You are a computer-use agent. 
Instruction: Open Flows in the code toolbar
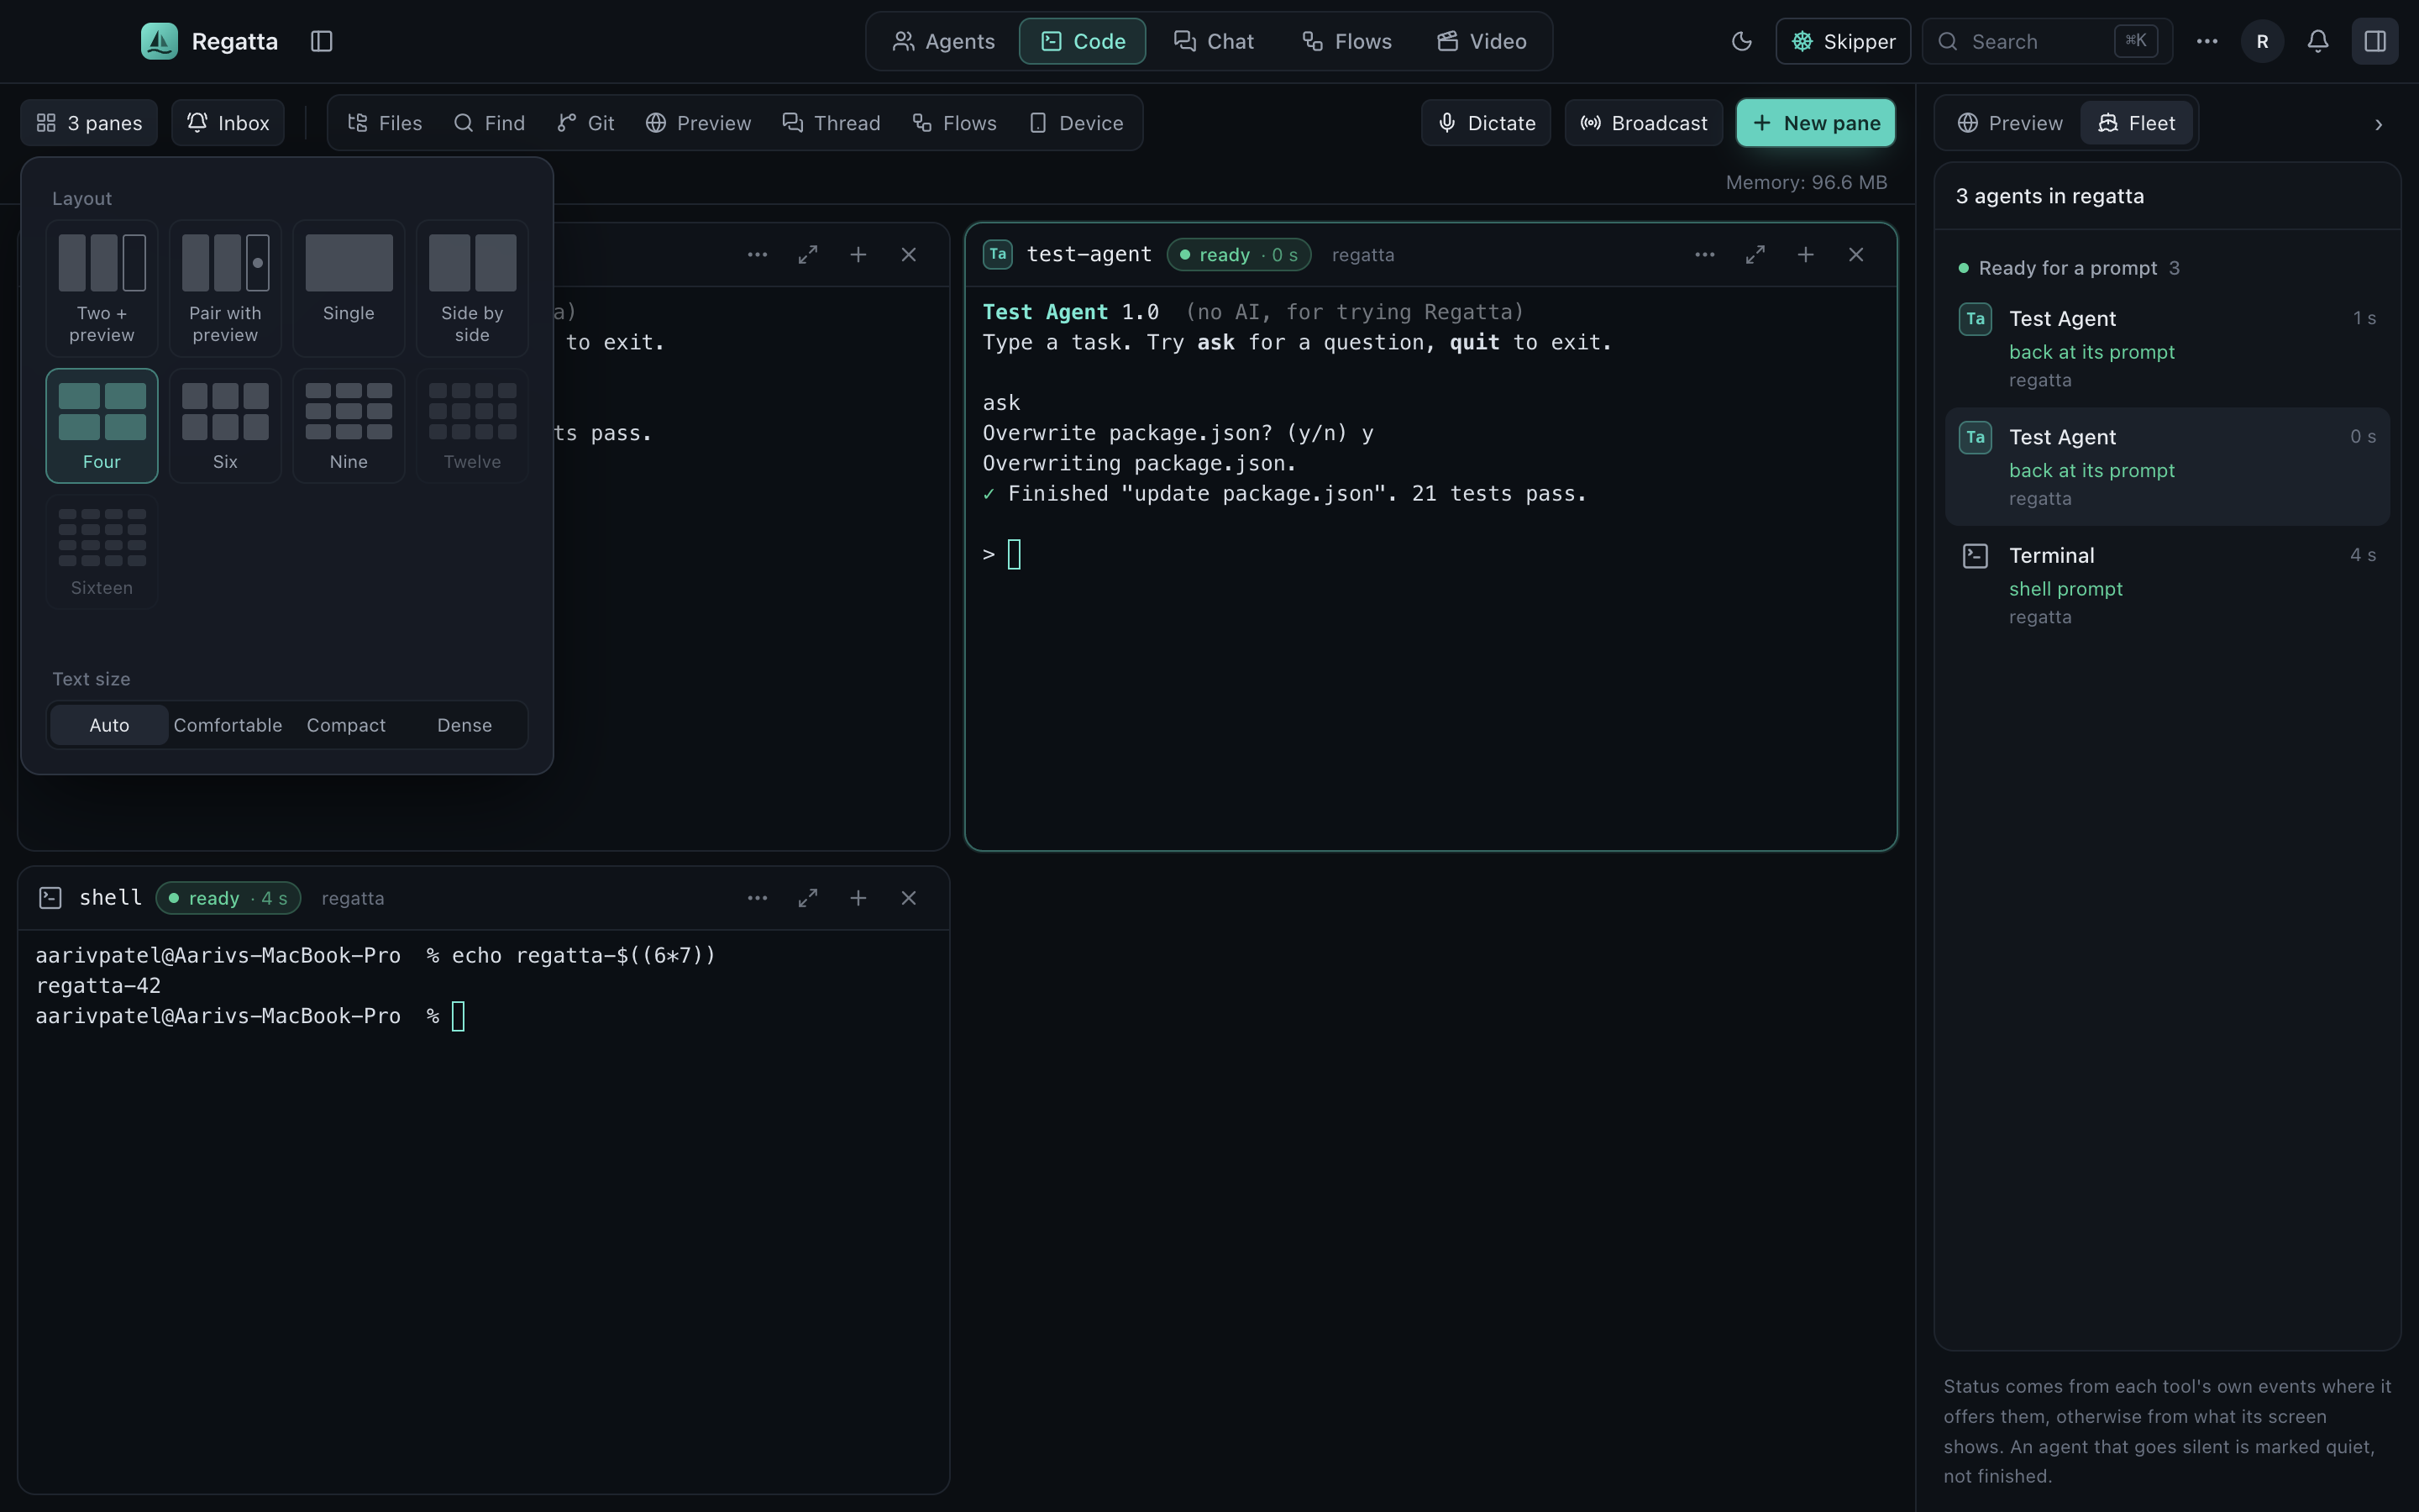pyautogui.click(x=955, y=123)
